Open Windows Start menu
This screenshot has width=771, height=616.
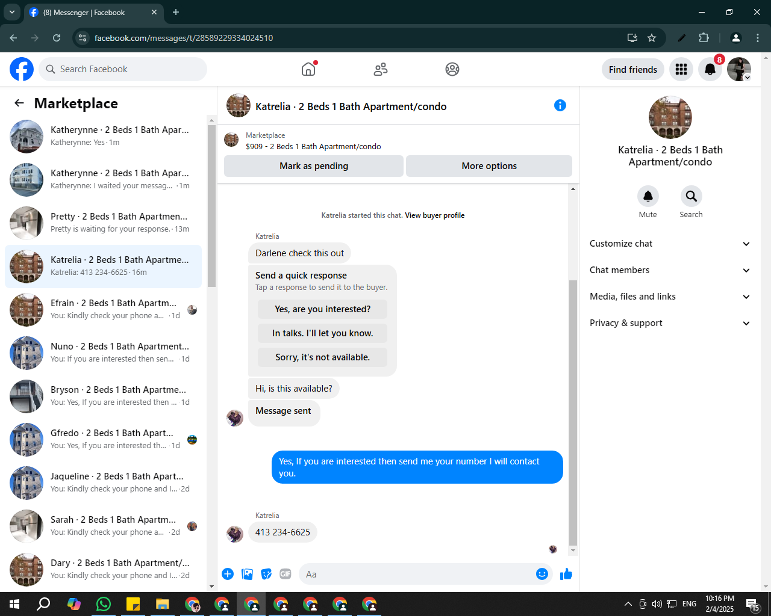pos(14,604)
